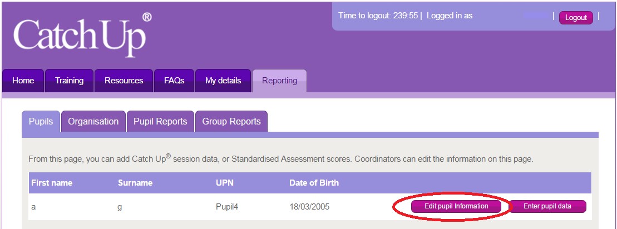Click the UPN column header

(224, 183)
